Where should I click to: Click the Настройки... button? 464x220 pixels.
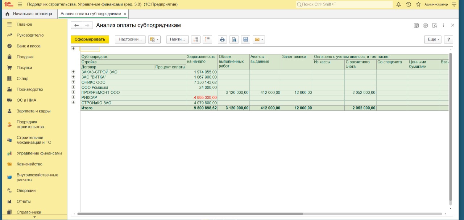point(130,39)
